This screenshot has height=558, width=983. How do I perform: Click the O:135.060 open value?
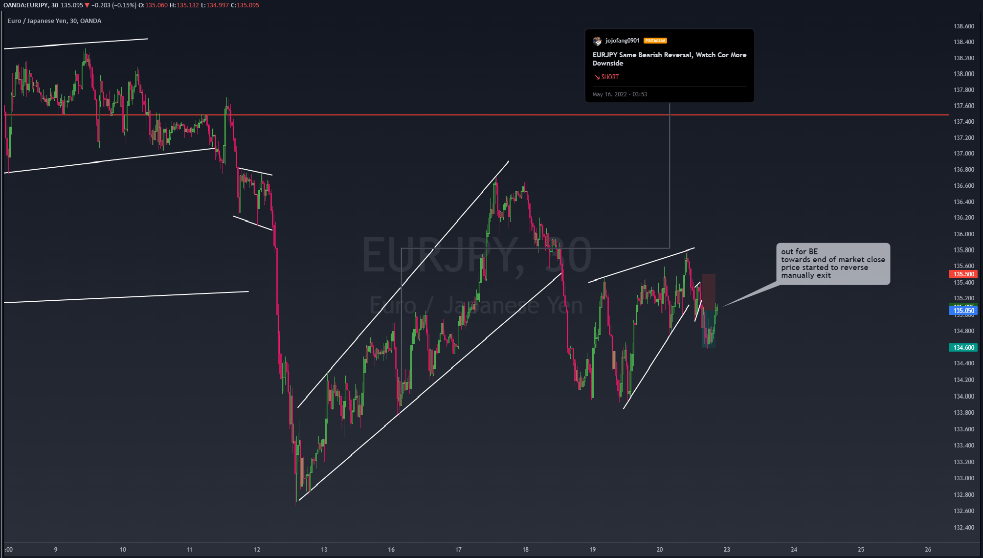pyautogui.click(x=153, y=5)
